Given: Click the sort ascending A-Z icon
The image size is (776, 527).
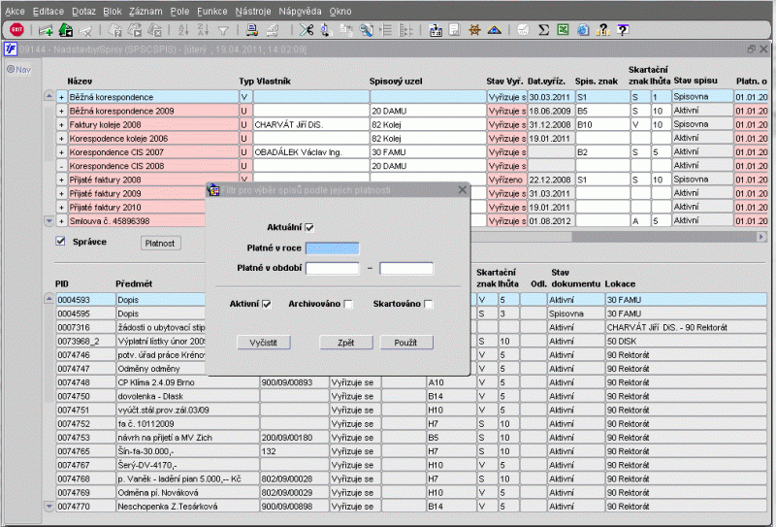Looking at the screenshot, I should pos(183,30).
